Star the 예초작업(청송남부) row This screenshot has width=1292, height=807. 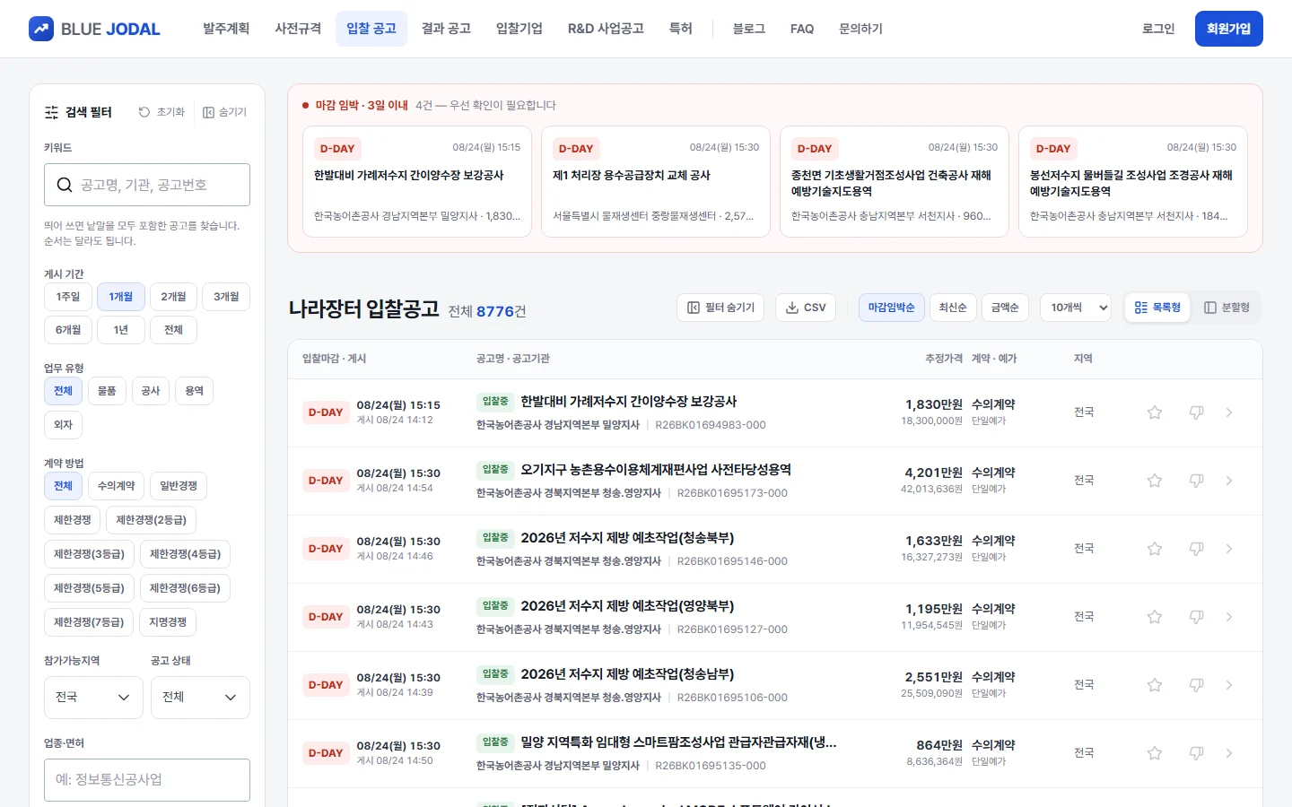click(1155, 685)
